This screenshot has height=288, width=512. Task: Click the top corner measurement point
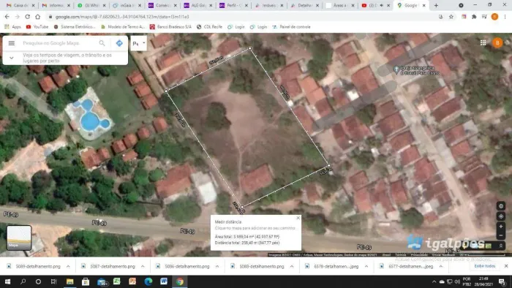pyautogui.click(x=250, y=48)
